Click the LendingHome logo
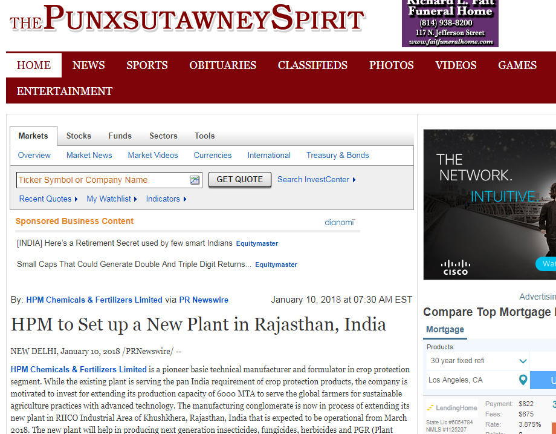The image size is (556, 434). (452, 408)
